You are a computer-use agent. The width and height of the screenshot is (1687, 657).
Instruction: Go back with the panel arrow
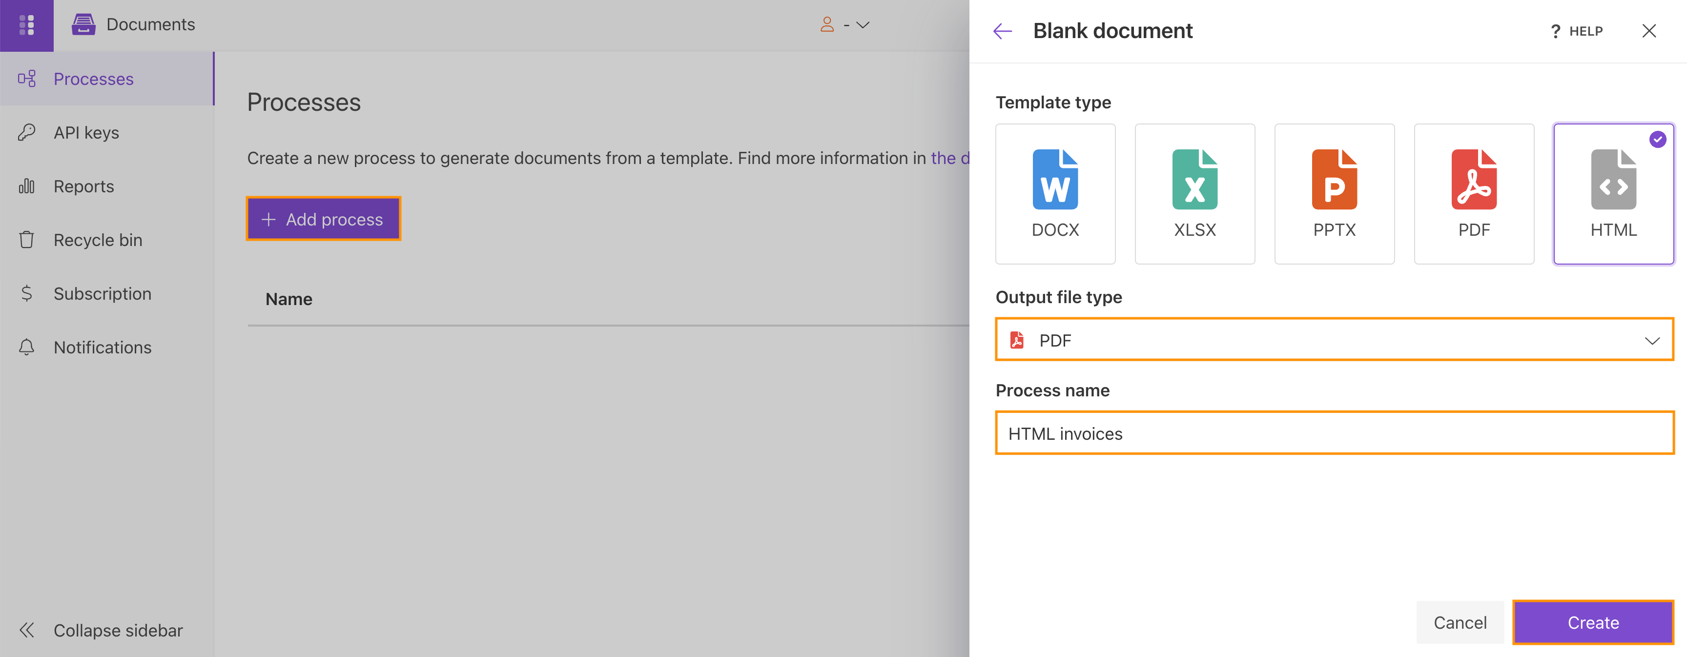pyautogui.click(x=1002, y=31)
